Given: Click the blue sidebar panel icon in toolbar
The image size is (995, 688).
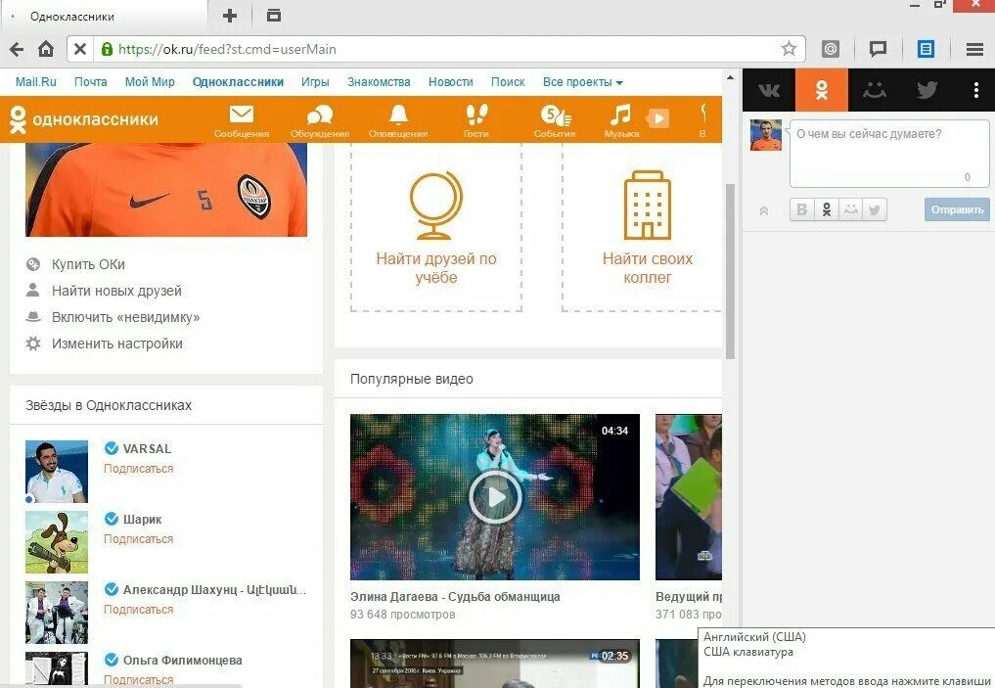Looking at the screenshot, I should point(926,49).
